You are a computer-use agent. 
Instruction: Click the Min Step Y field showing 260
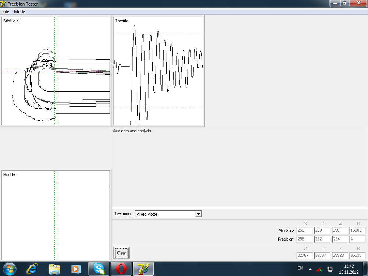[322, 230]
